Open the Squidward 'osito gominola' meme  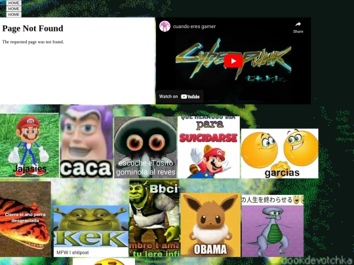(x=146, y=147)
